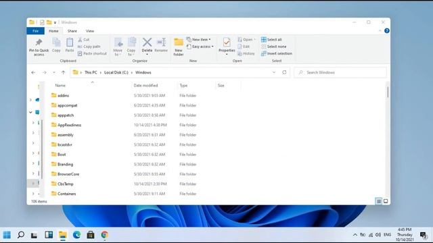The image size is (433, 243).
Task: Open the Properties checkmark icon
Action: tap(227, 42)
